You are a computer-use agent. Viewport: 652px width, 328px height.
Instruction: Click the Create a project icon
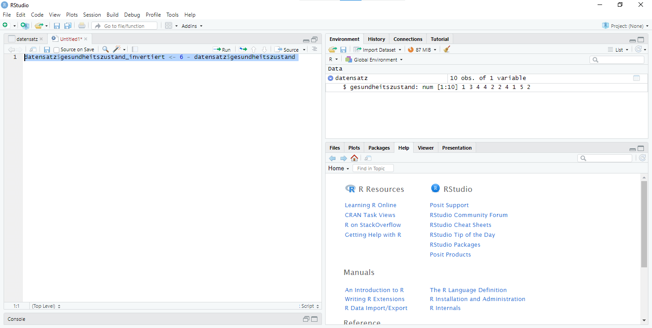(x=24, y=26)
